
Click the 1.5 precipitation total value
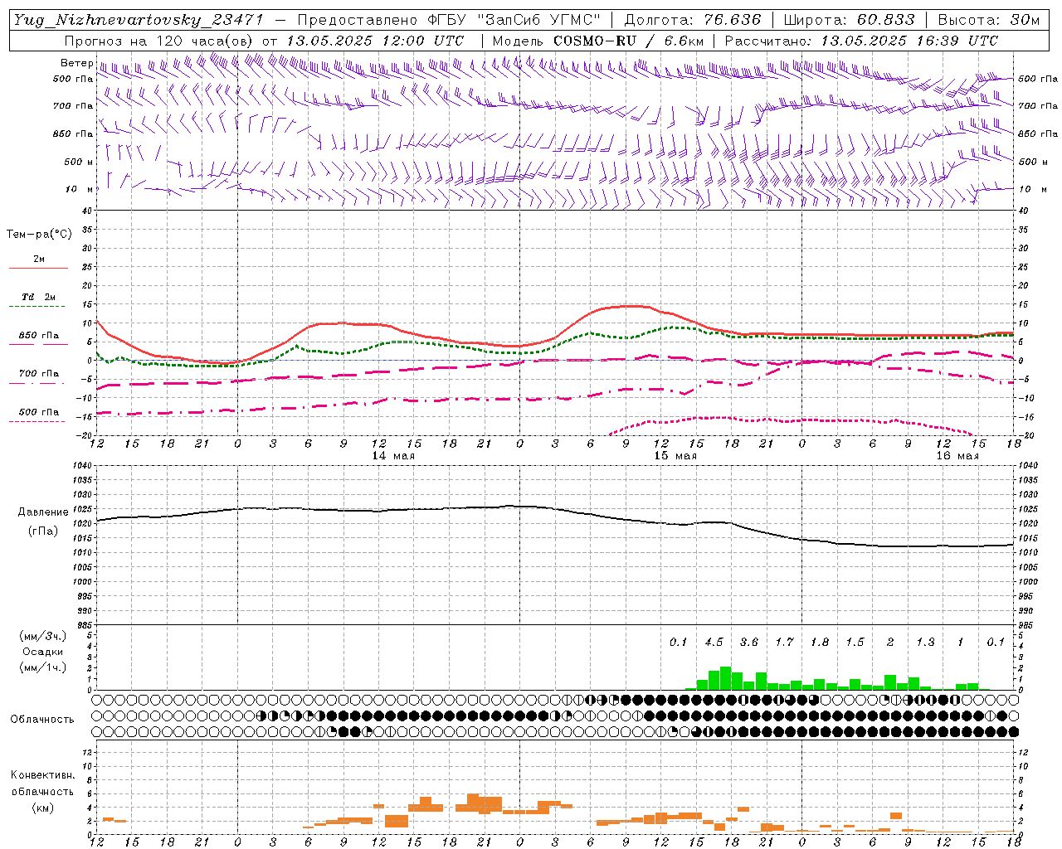pos(855,642)
